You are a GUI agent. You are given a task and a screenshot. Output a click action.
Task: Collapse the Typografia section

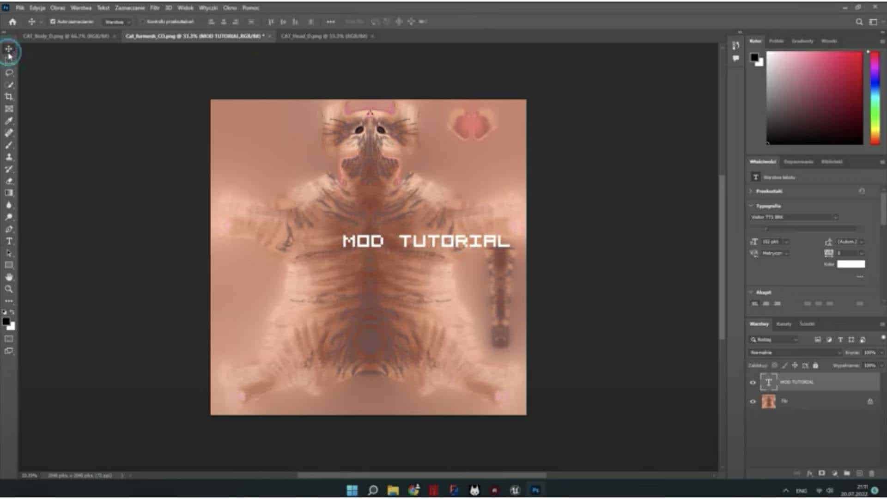751,206
